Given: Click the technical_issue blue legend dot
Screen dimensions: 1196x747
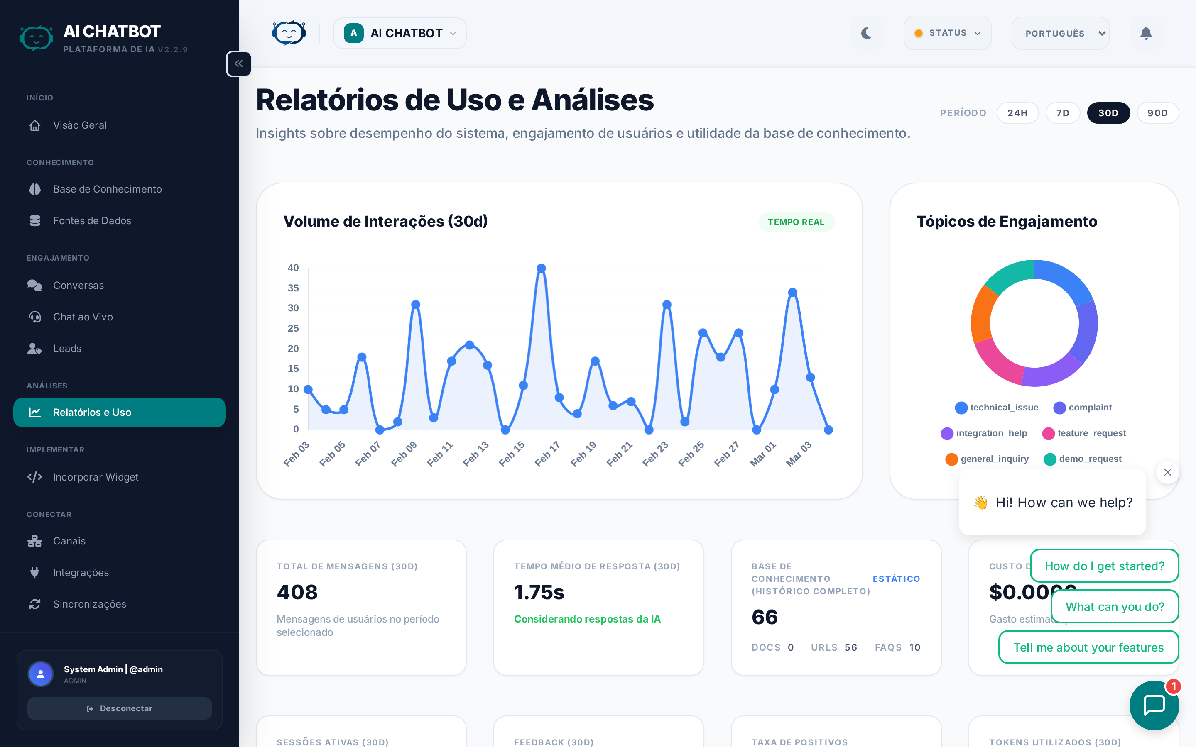Looking at the screenshot, I should pyautogui.click(x=961, y=407).
